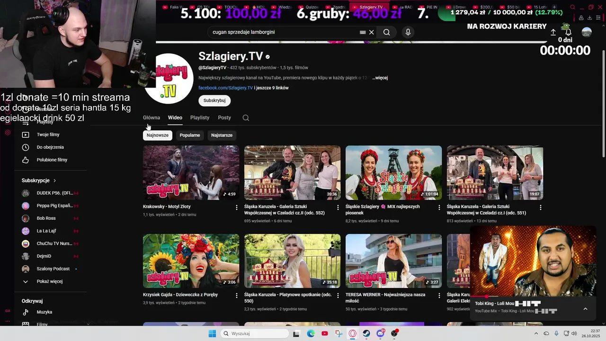Seek on the mini player progress bar
Image resolution: width=606 pixels, height=341 pixels.
point(533,296)
